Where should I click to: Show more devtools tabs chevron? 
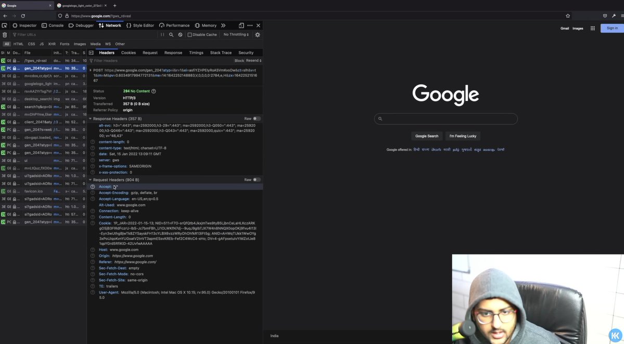(223, 25)
